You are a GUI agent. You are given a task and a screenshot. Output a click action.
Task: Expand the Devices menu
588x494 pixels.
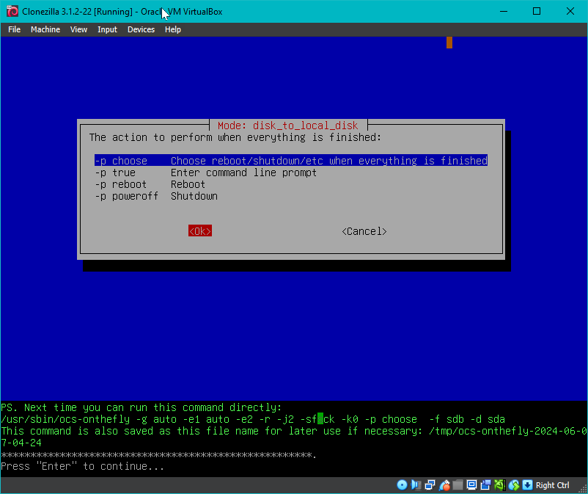141,29
